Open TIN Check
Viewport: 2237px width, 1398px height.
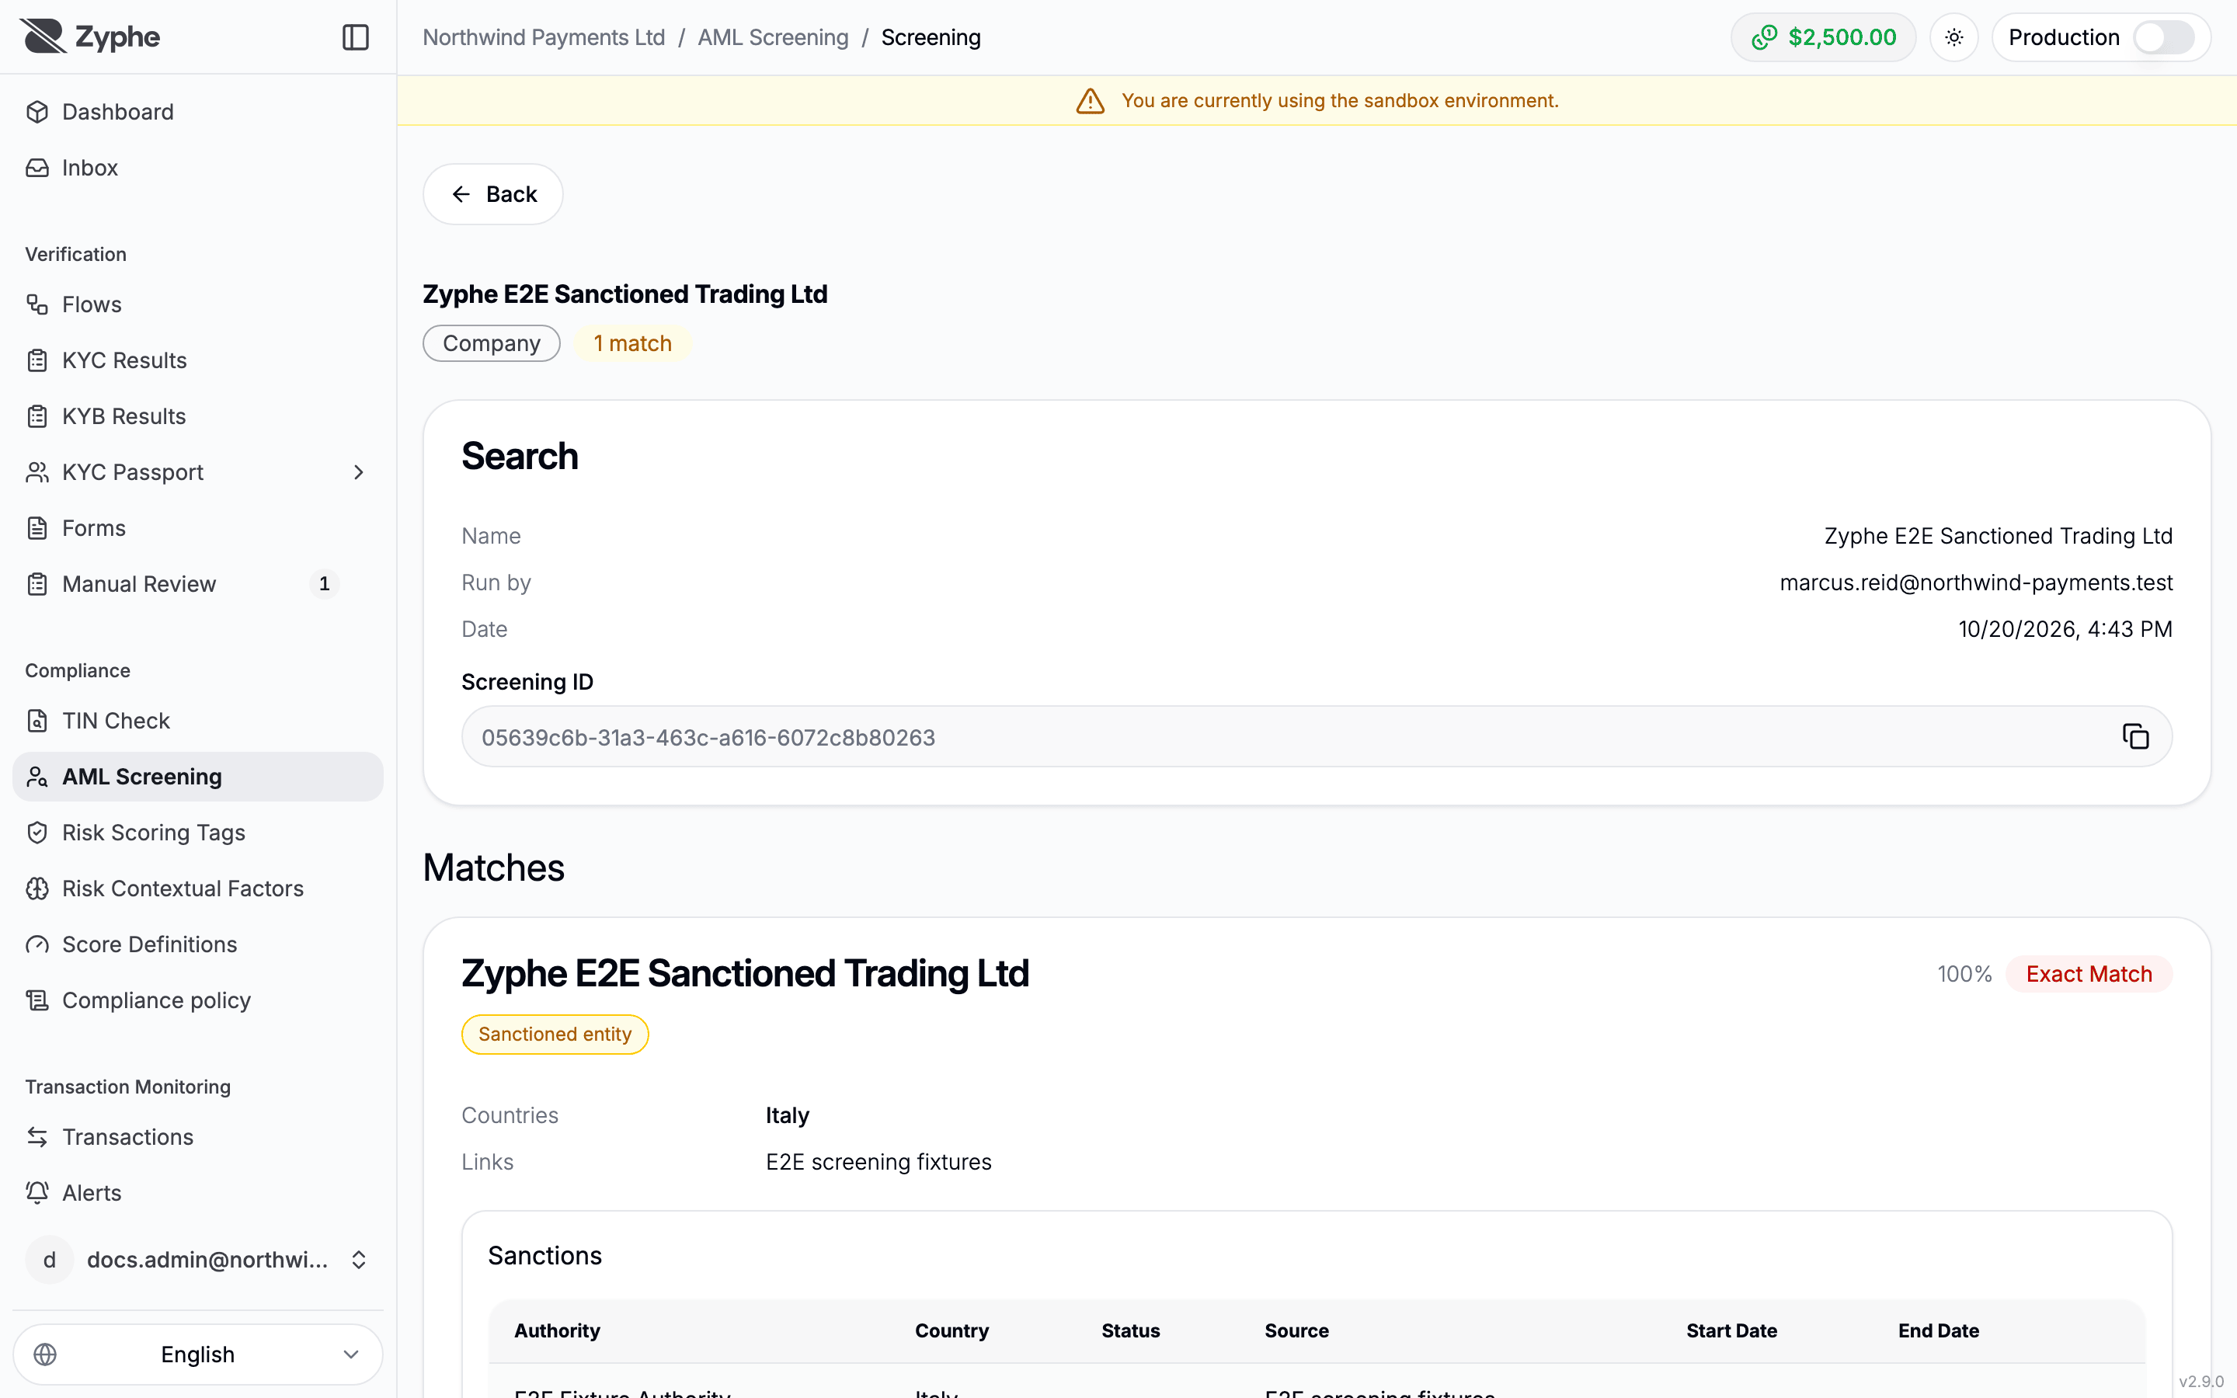click(x=198, y=720)
